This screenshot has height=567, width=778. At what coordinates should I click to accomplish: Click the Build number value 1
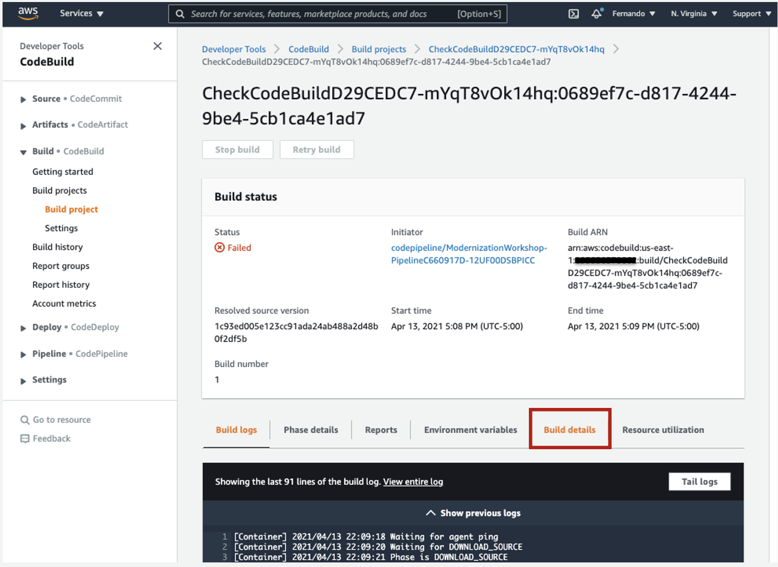click(x=217, y=380)
